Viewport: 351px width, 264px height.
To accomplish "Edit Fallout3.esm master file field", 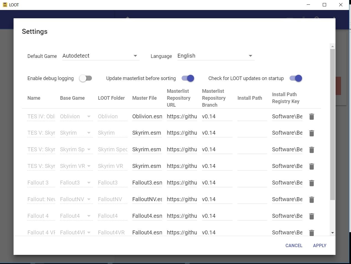I will point(147,183).
